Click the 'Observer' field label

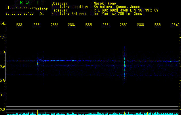(x=60, y=3)
